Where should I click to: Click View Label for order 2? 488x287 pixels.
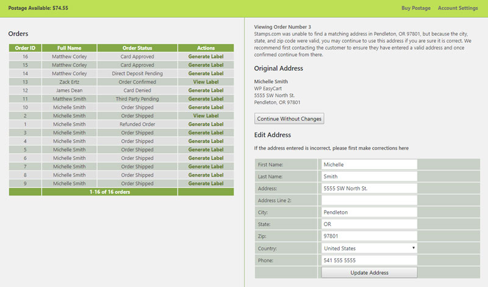tap(206, 115)
